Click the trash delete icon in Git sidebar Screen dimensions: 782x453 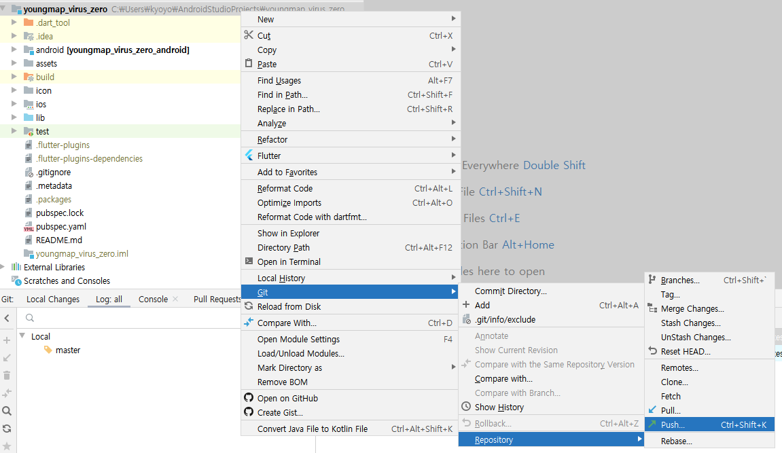(x=7, y=376)
